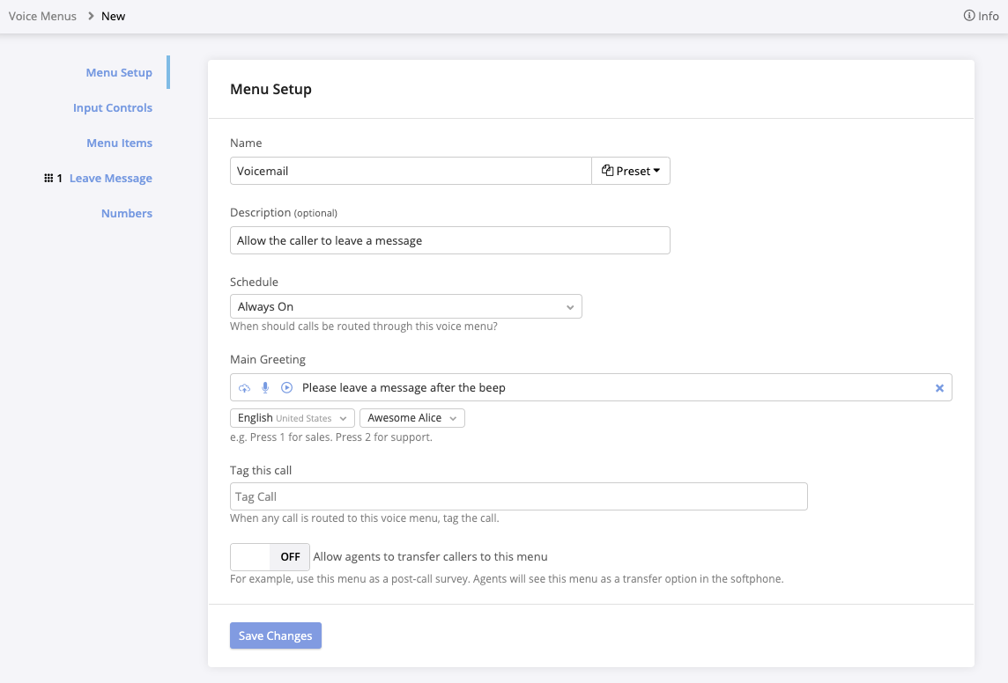Image resolution: width=1008 pixels, height=683 pixels.
Task: Play the main greeting audio
Action: (286, 388)
